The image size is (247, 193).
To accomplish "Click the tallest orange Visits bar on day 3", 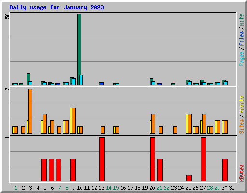I will click(30, 111).
